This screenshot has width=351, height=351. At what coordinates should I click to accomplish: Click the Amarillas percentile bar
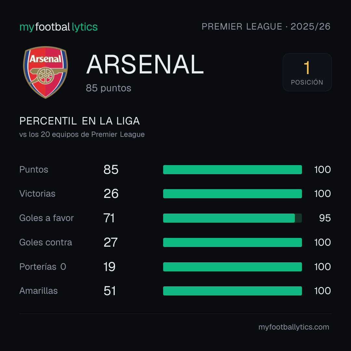click(x=232, y=291)
